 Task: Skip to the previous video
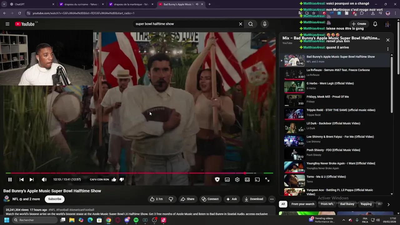pyautogui.click(x=22, y=180)
